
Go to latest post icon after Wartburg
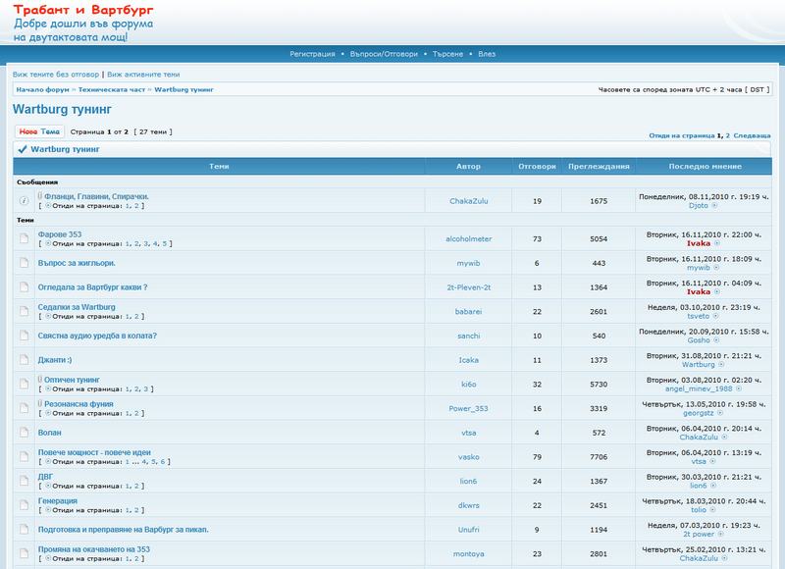(x=721, y=364)
